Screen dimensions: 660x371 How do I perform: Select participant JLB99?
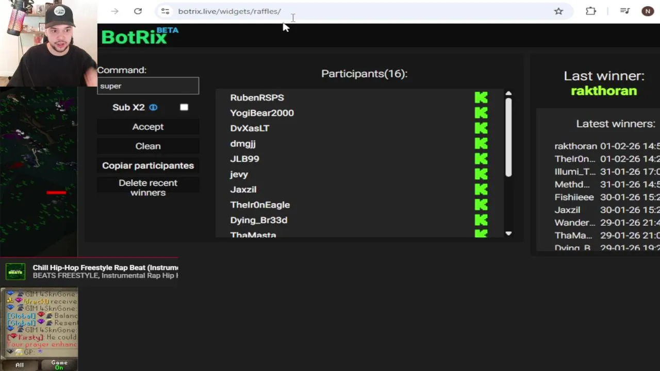pos(245,159)
